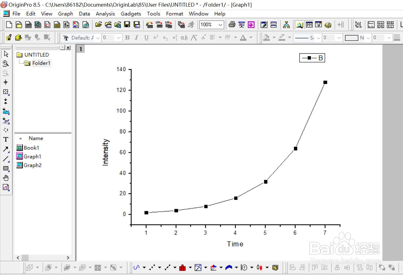Toggle bold text formatting
Image resolution: width=403 pixels, height=275 pixels.
(127, 38)
